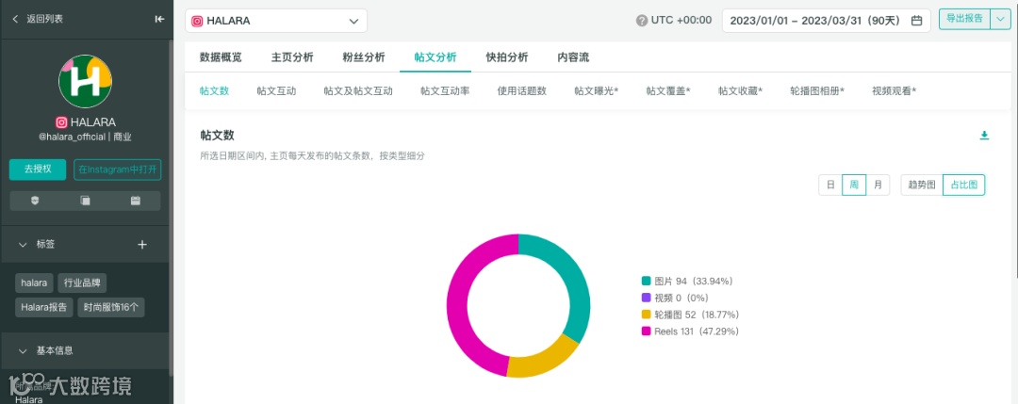Click the 行业品牌 tag
The image size is (1018, 404).
(82, 283)
